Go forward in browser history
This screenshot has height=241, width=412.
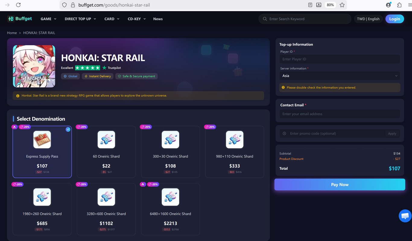click(7, 5)
